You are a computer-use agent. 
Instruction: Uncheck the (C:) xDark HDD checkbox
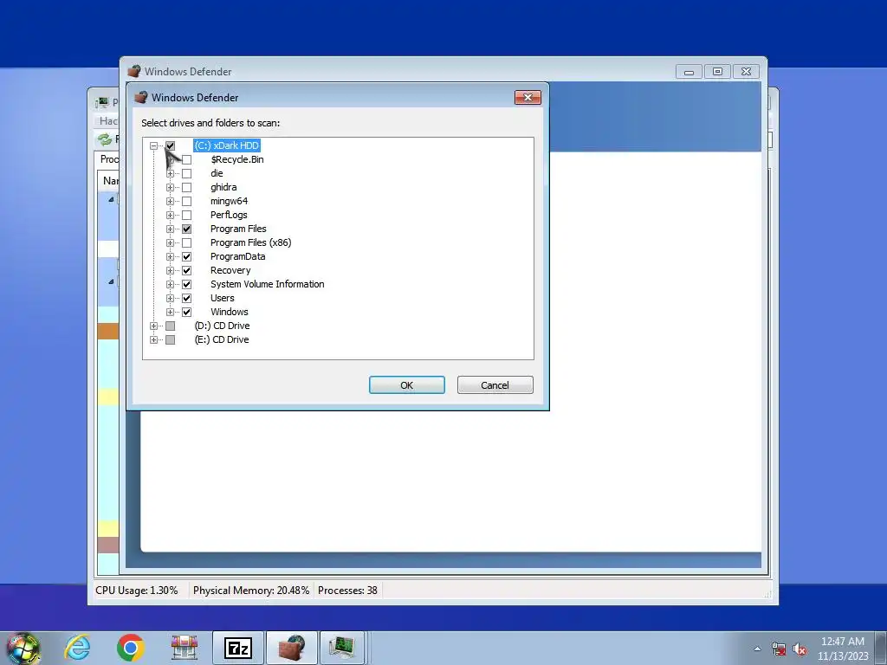pyautogui.click(x=171, y=145)
